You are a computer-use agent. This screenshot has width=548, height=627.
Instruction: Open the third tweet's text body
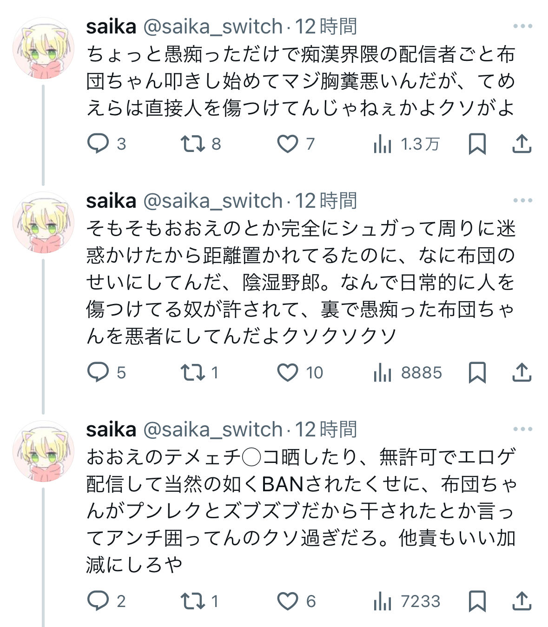point(301,511)
